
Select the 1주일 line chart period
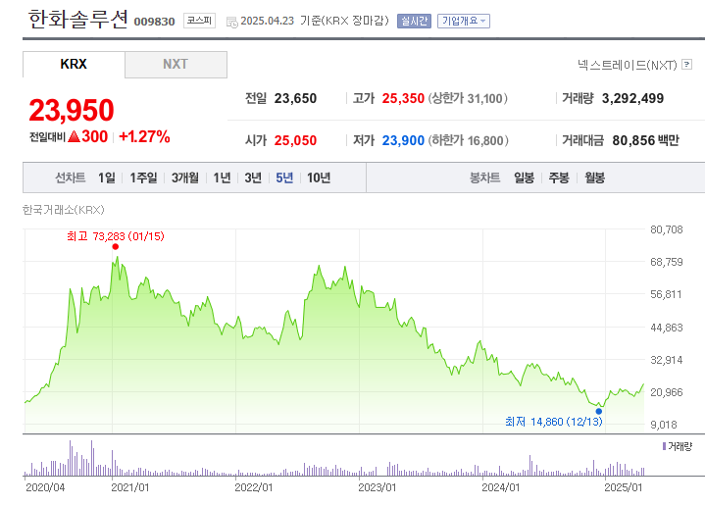(x=143, y=178)
